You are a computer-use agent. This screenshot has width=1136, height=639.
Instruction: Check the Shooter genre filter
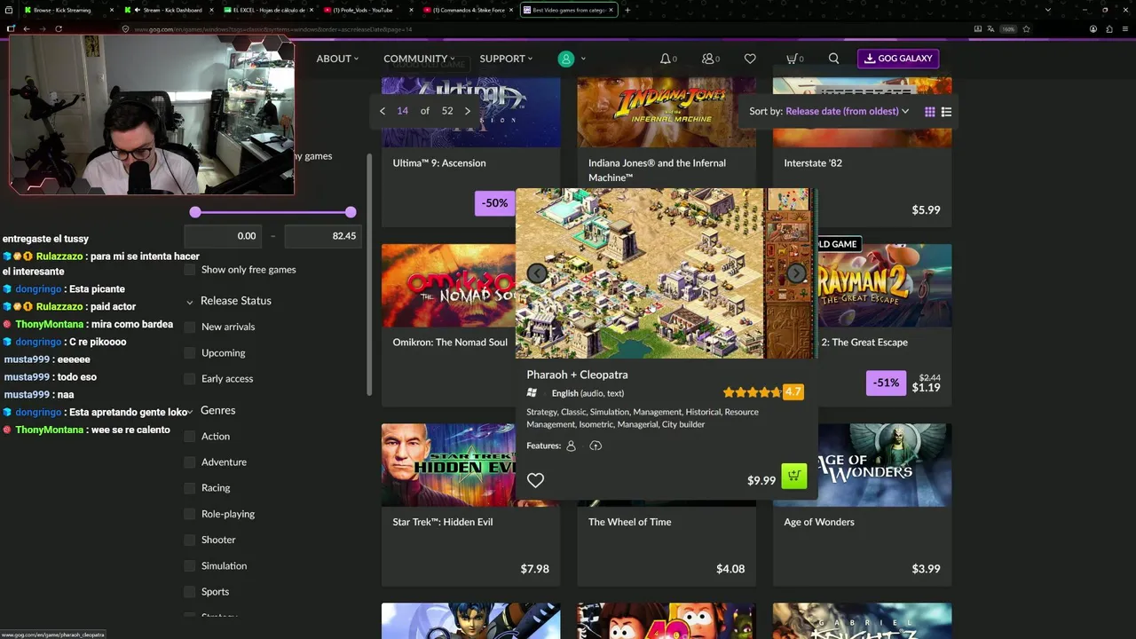pyautogui.click(x=190, y=540)
